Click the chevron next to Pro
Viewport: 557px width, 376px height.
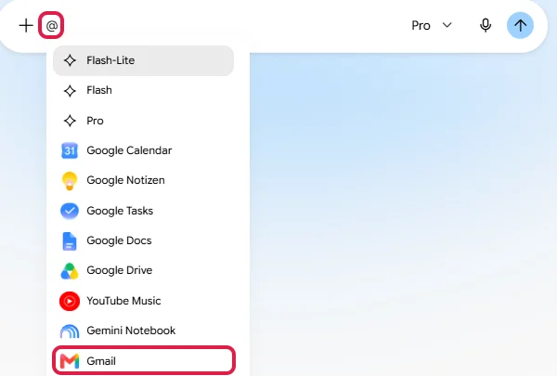[x=447, y=25]
